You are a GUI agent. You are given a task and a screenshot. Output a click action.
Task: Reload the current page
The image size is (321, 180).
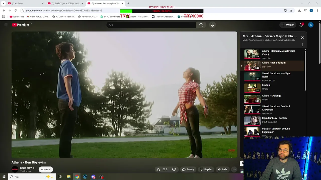(16, 10)
